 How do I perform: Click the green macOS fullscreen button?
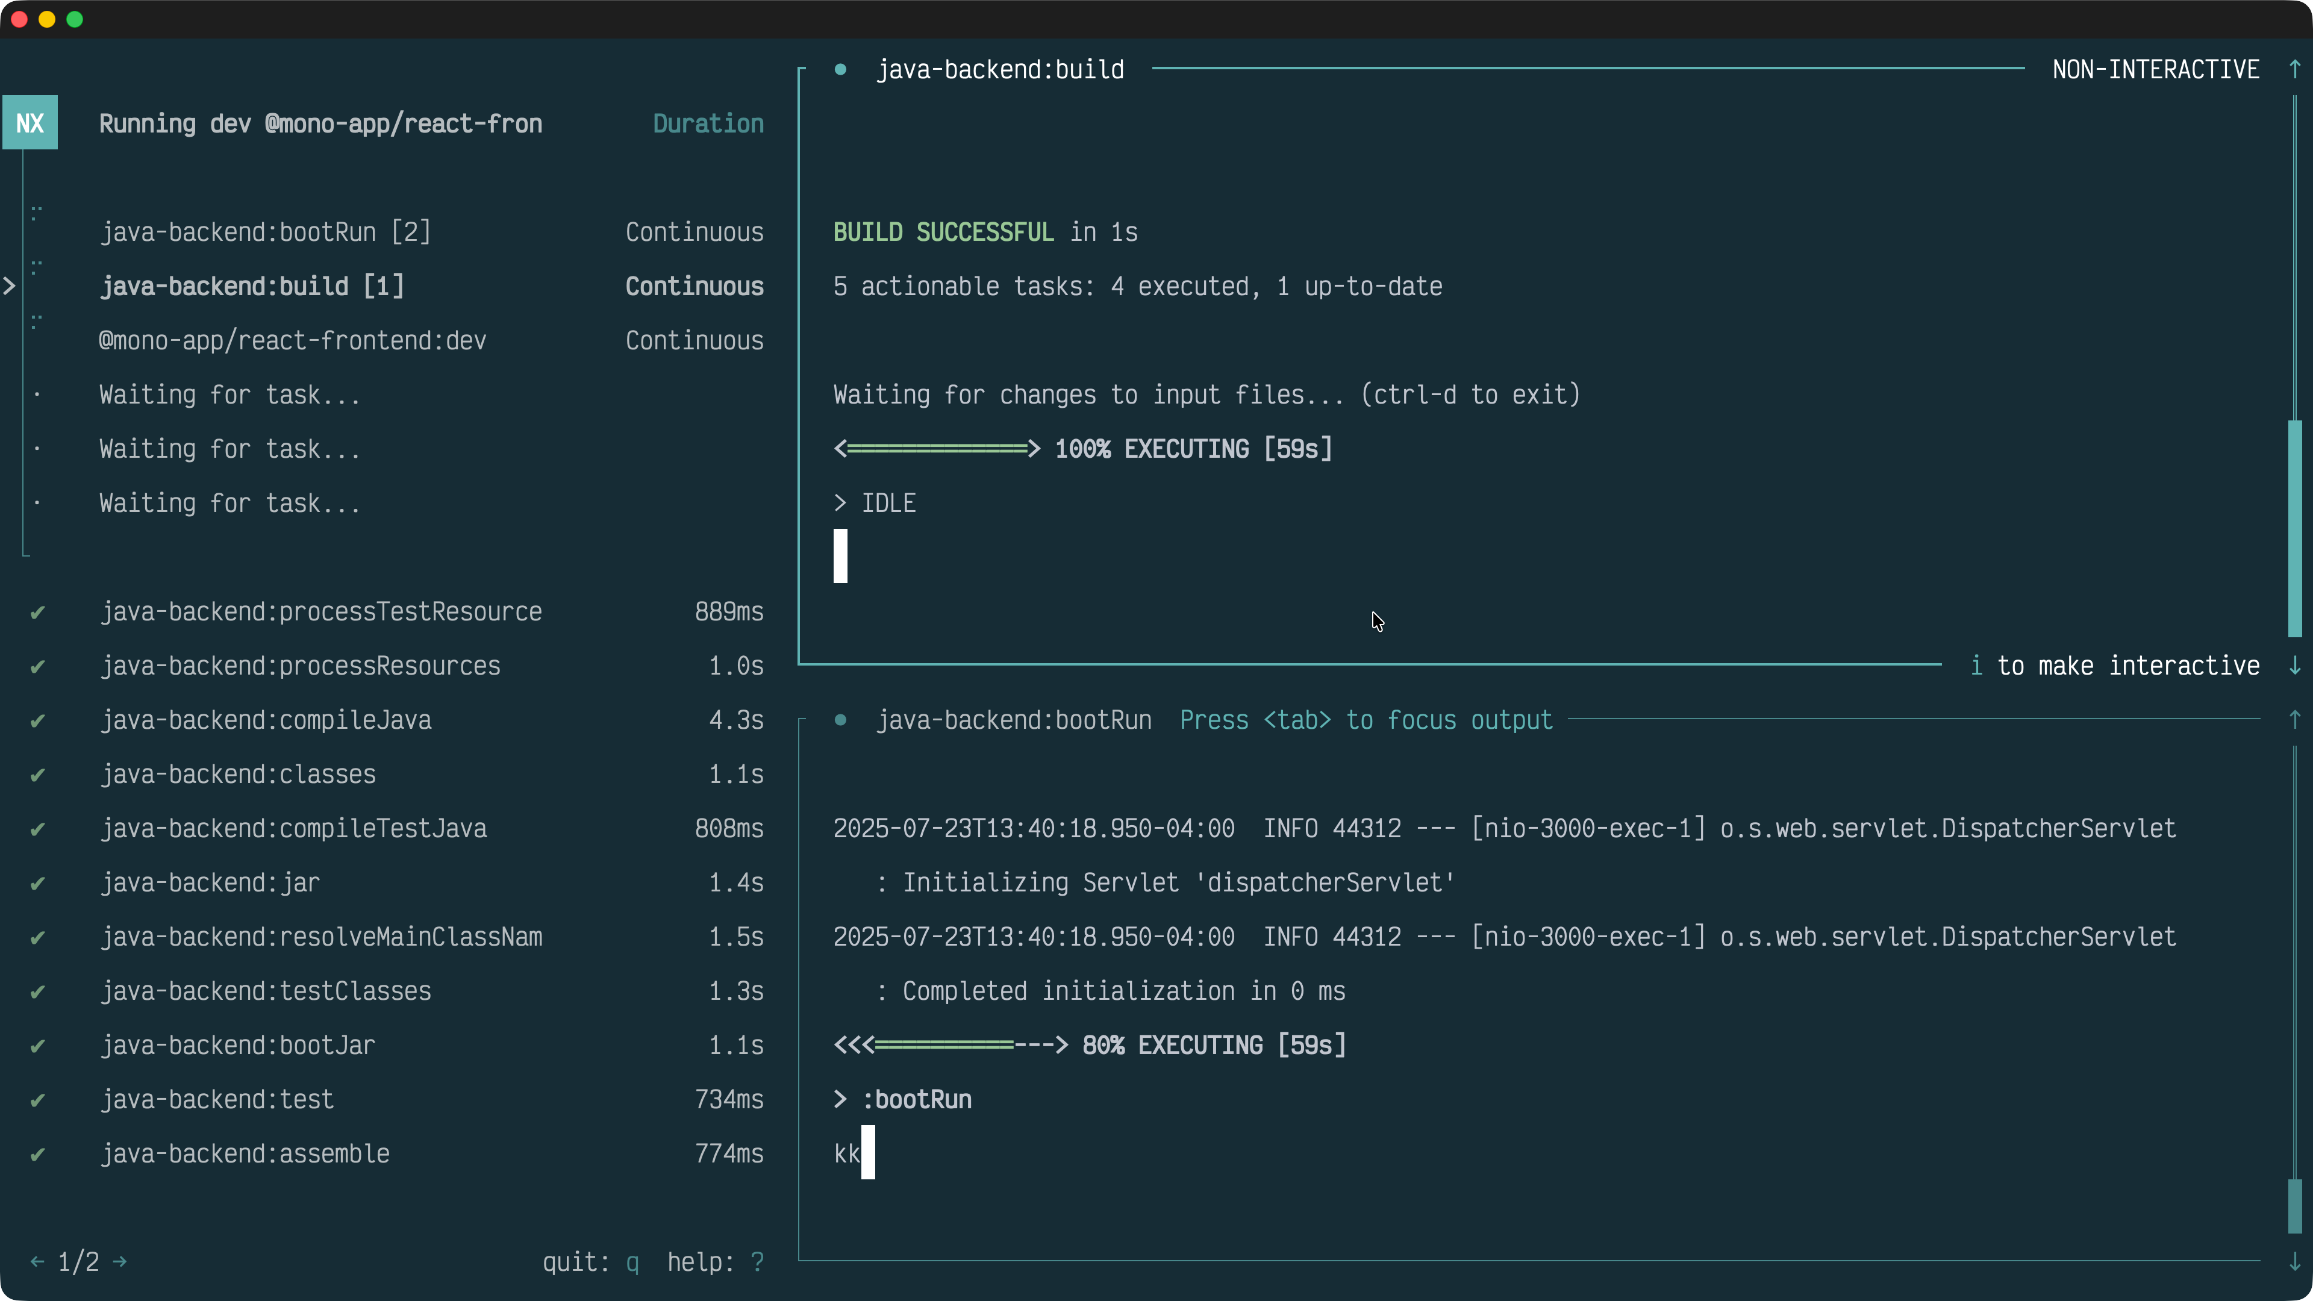[x=75, y=19]
